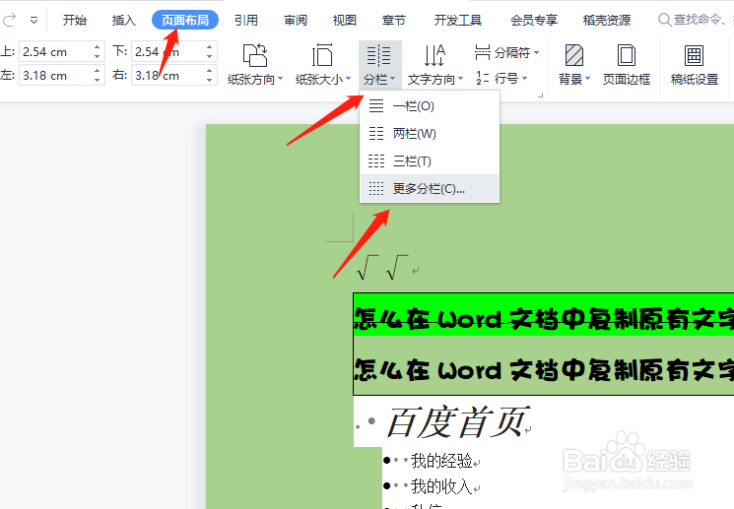
Task: Expand the 纸张方向 dropdown arrow
Action: point(281,79)
